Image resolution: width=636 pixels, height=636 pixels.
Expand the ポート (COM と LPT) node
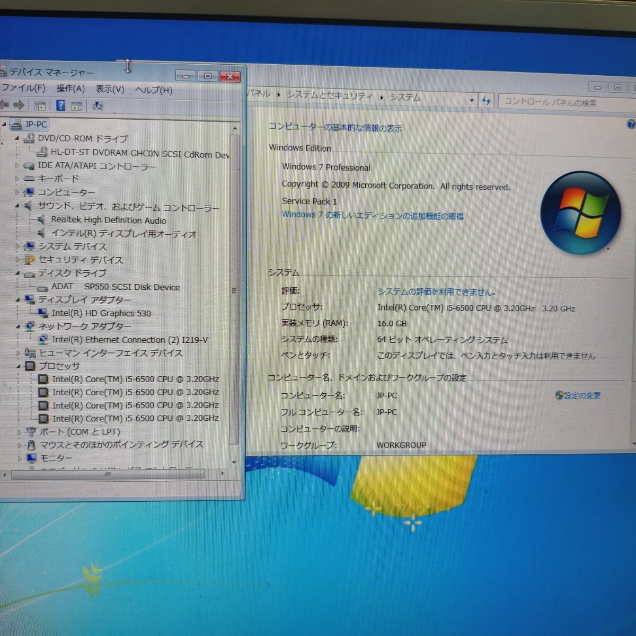coord(19,432)
